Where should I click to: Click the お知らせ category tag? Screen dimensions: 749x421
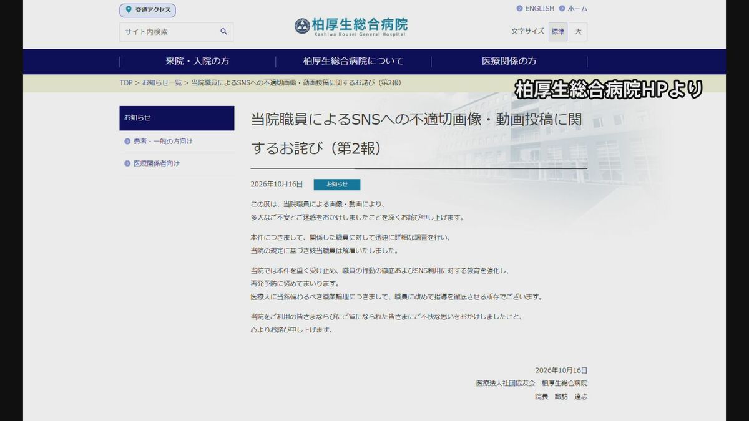(x=337, y=185)
